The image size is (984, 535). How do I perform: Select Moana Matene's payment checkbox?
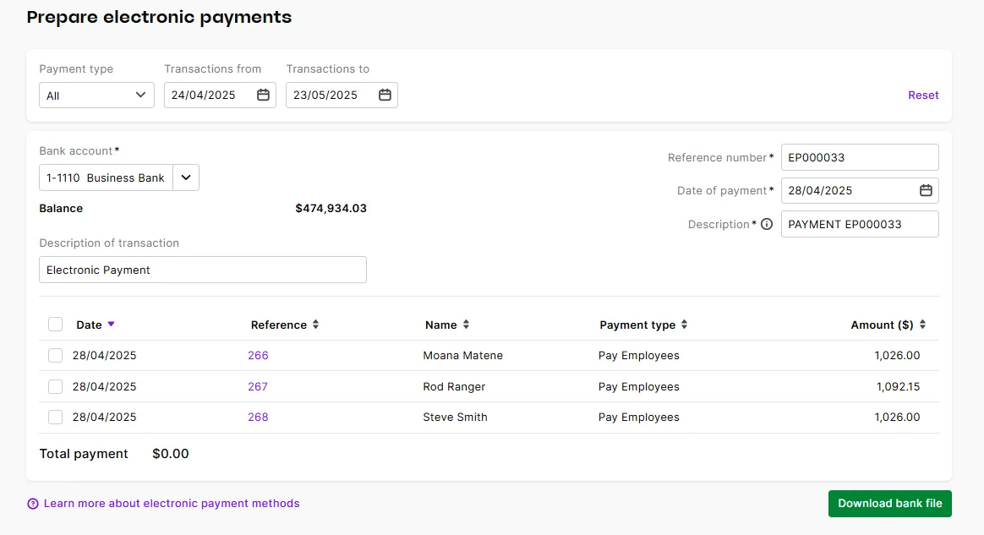pos(55,355)
